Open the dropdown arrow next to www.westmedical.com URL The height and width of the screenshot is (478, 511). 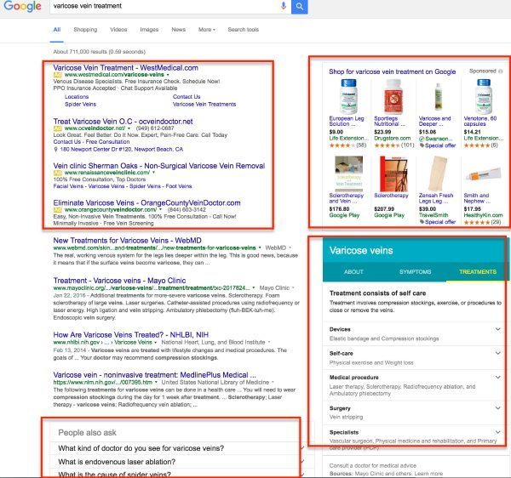tap(168, 75)
